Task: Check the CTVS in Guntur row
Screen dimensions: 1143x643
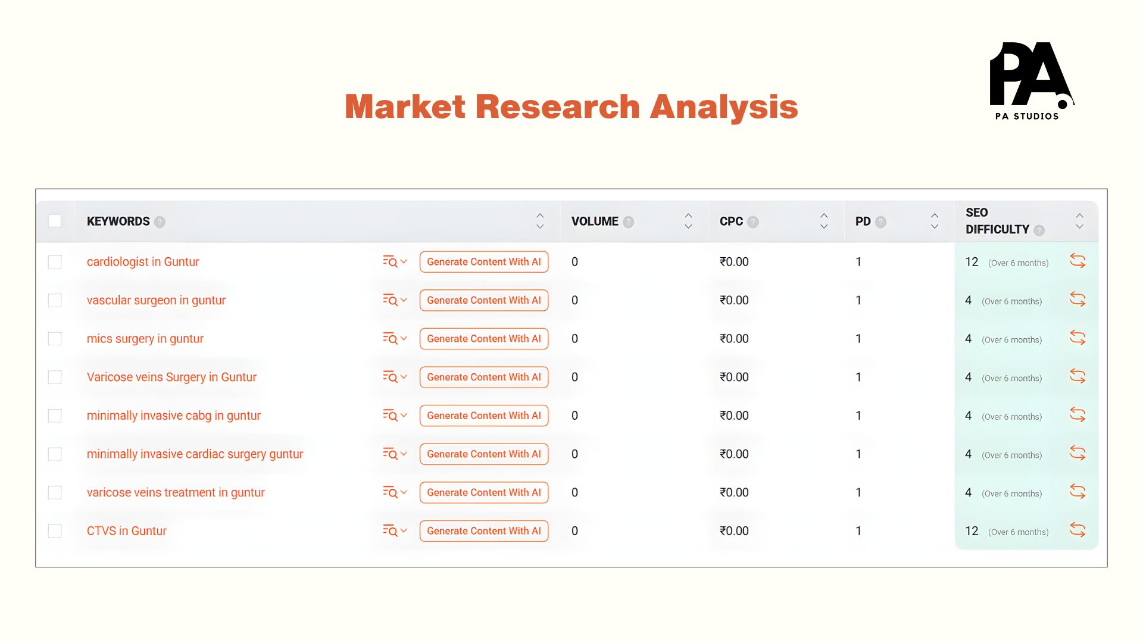Action: tap(55, 530)
